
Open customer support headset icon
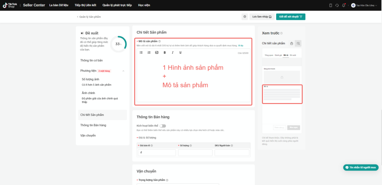pos(337,5)
